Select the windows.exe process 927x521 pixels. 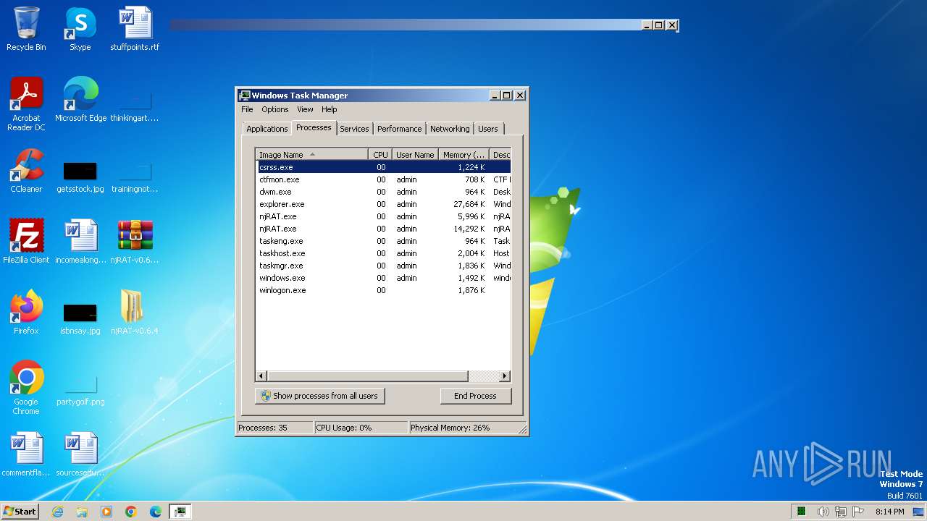tap(383, 278)
